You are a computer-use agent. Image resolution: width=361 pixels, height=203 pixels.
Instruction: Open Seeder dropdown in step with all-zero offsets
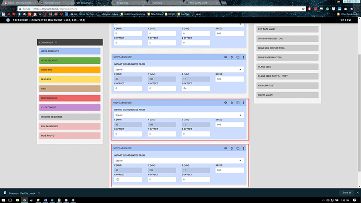[x=178, y=115]
